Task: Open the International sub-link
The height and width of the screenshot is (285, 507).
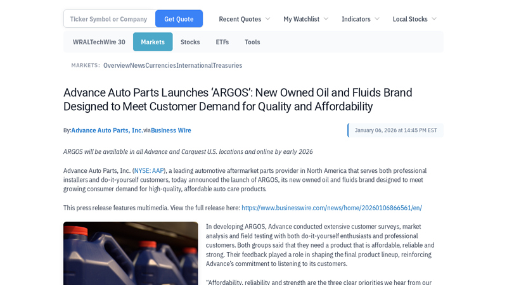Action: [x=195, y=65]
